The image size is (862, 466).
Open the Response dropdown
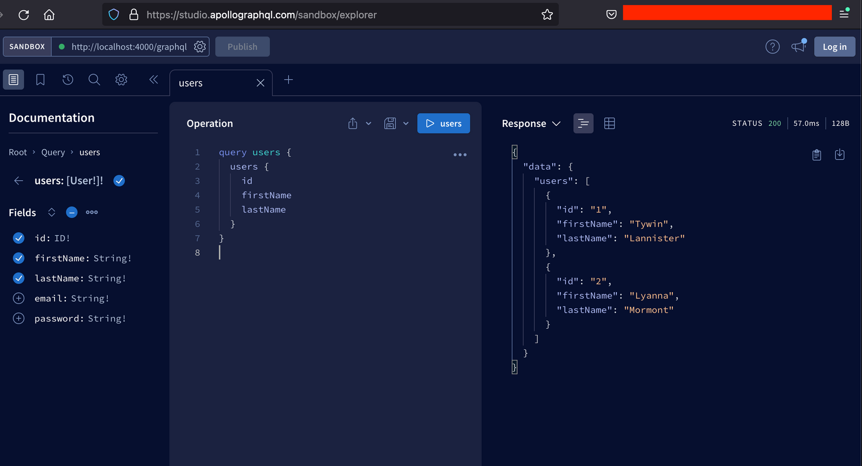point(531,123)
